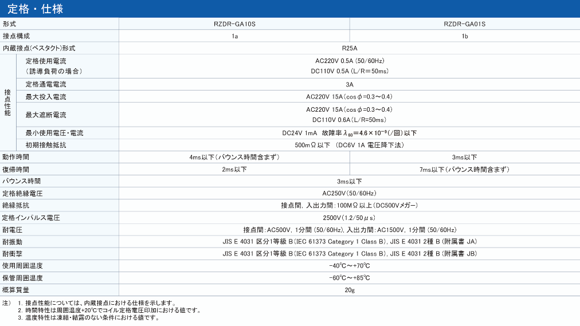Viewport: 580px width, 326px height.
Task: Select the 耐衝撃 label
Action: point(13,254)
